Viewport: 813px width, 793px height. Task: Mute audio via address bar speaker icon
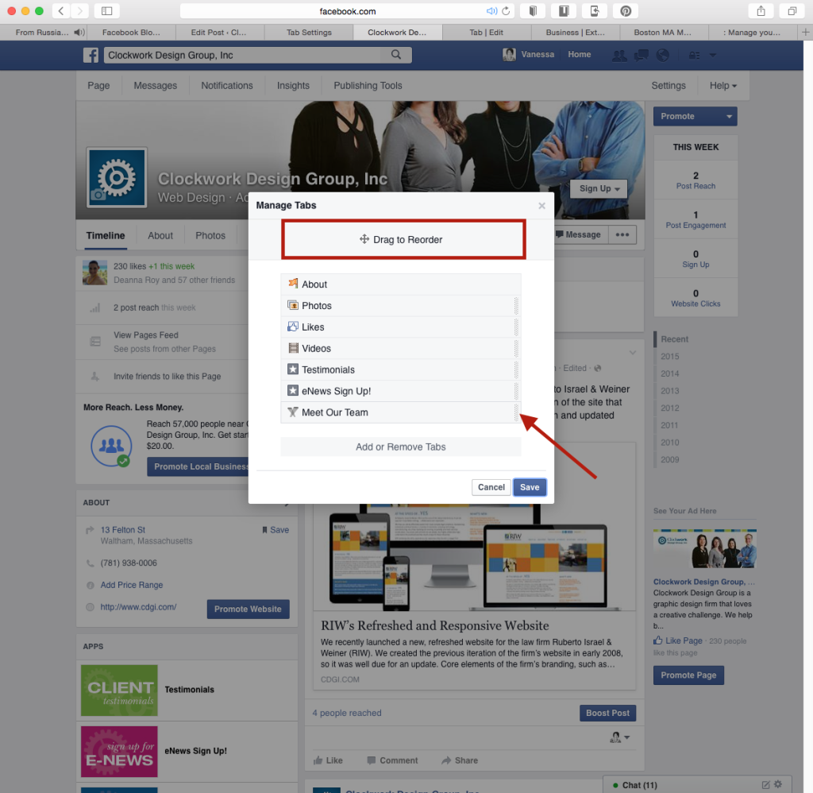[491, 11]
